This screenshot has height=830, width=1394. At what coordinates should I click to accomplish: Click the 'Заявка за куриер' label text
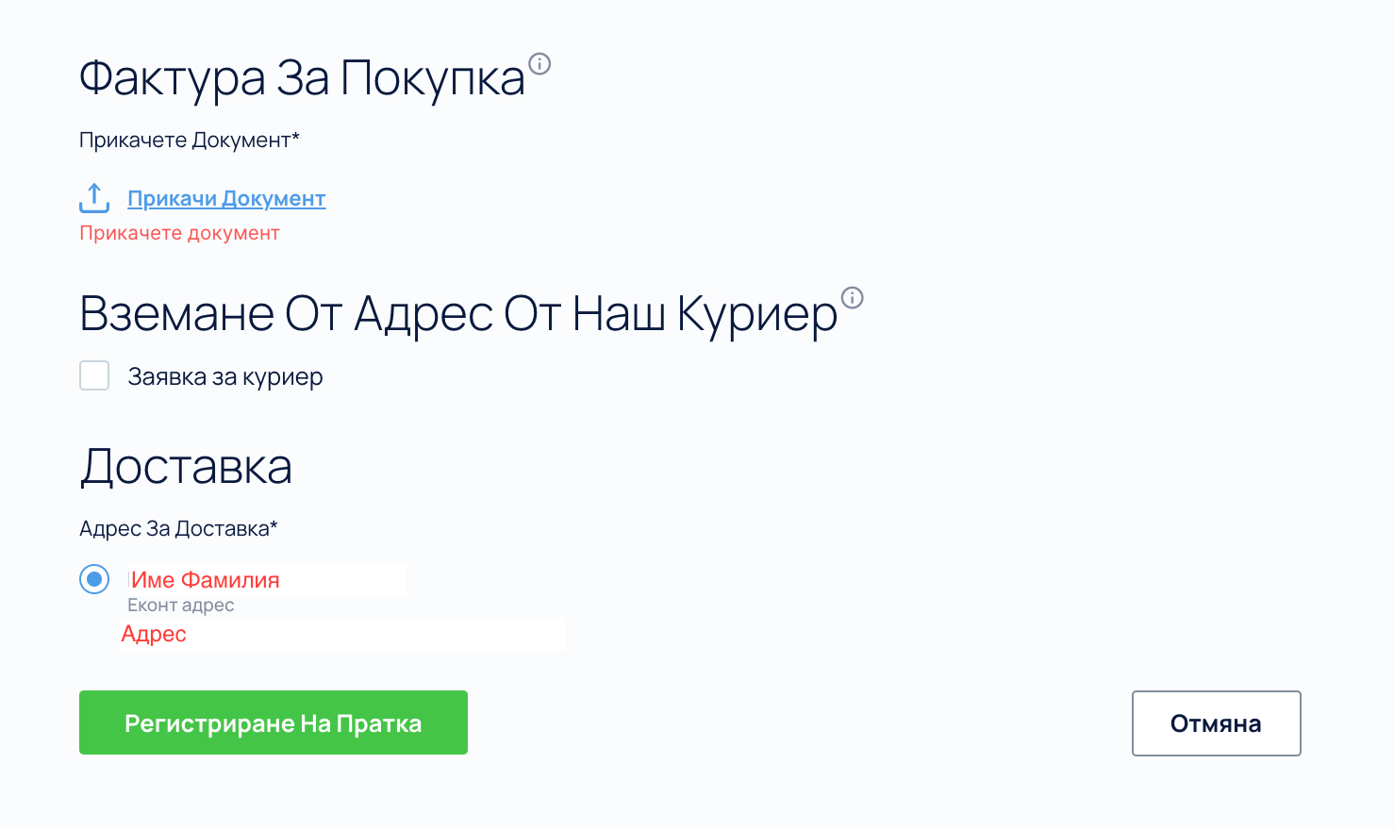225,377
